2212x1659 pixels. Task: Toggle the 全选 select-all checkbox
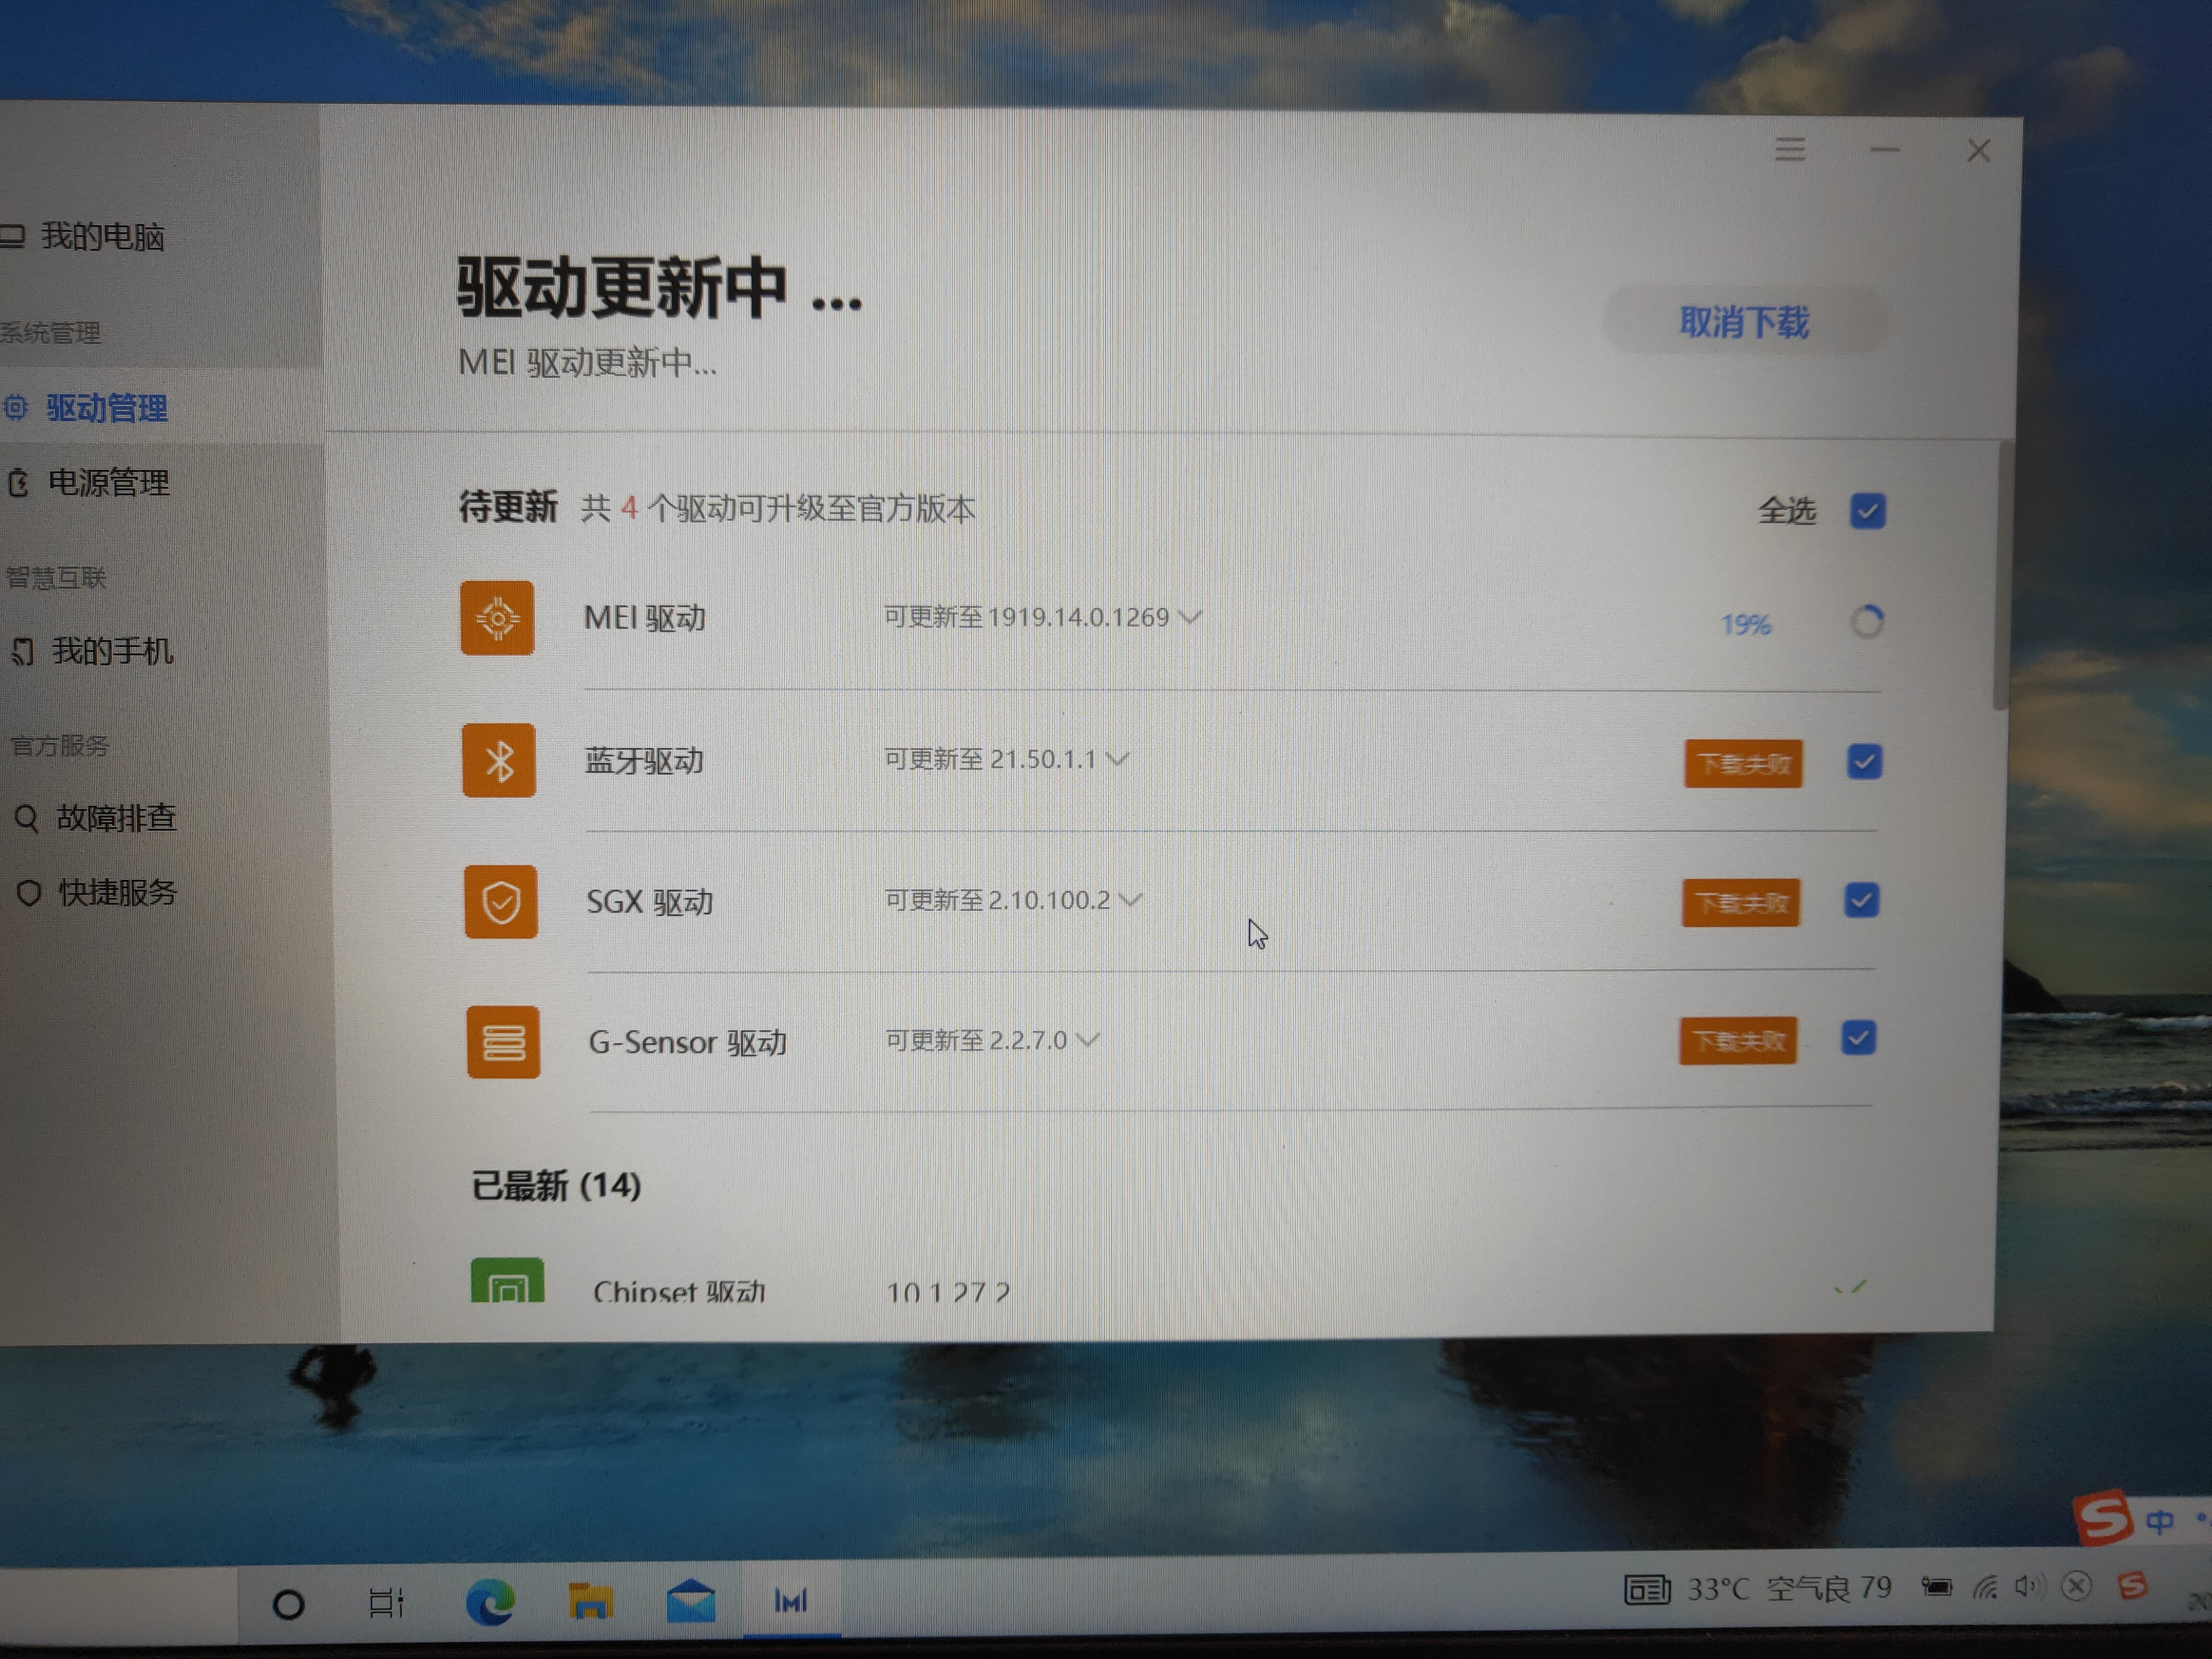tap(1867, 511)
